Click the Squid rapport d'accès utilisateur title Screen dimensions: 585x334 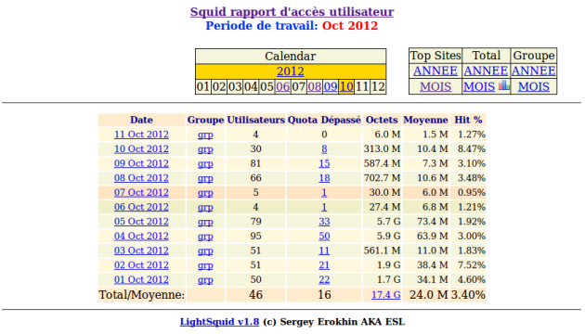pos(292,11)
